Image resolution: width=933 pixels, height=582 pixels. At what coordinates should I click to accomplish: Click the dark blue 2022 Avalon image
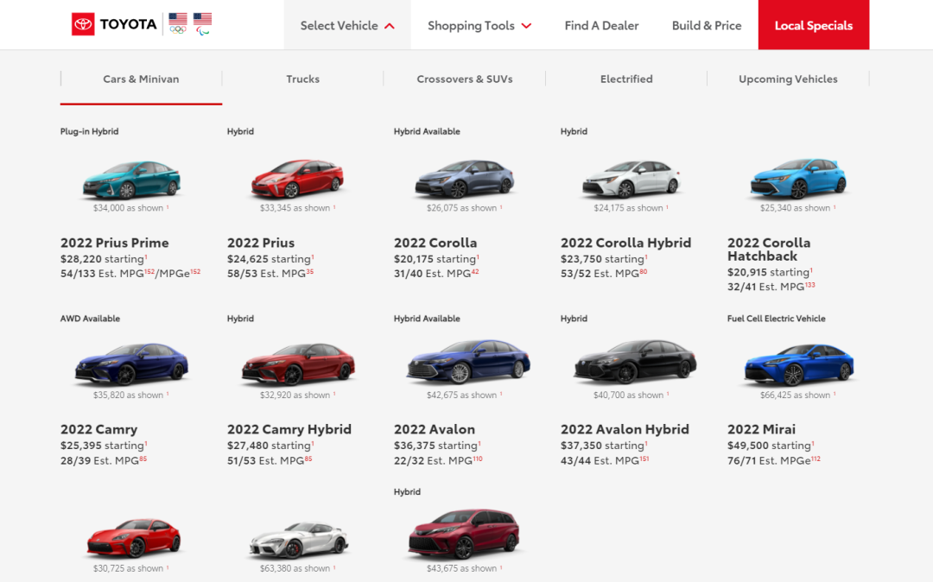(x=468, y=362)
